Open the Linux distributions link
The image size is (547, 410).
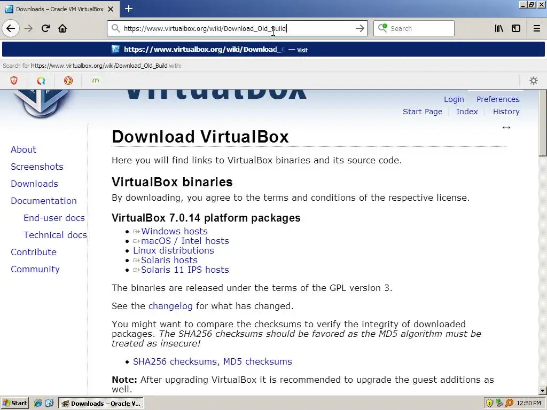(x=174, y=251)
